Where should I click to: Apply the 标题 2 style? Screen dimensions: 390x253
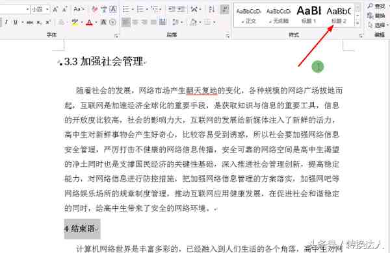pos(339,16)
